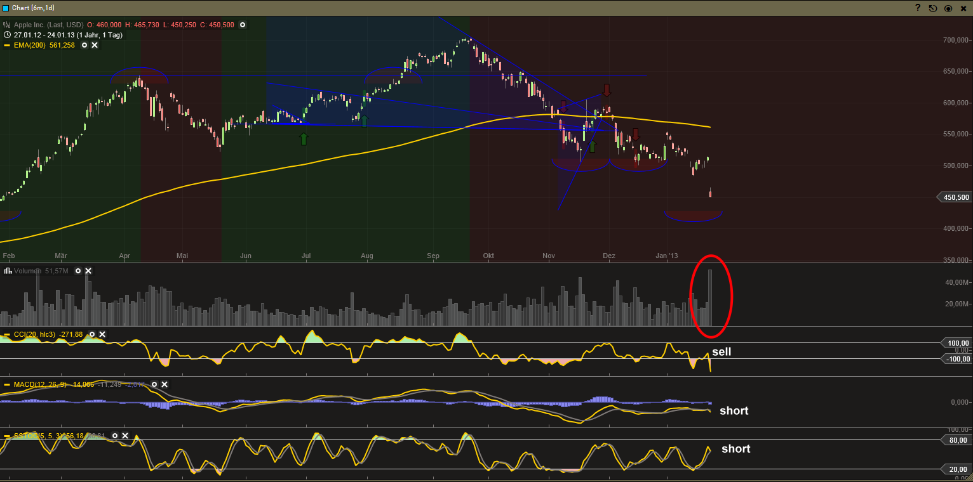The height and width of the screenshot is (482, 973).
Task: Click the close price value C: 450,500
Action: click(x=217, y=25)
